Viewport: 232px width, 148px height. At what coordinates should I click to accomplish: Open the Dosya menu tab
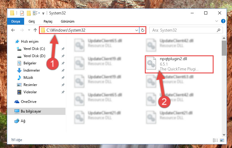pos(16,21)
